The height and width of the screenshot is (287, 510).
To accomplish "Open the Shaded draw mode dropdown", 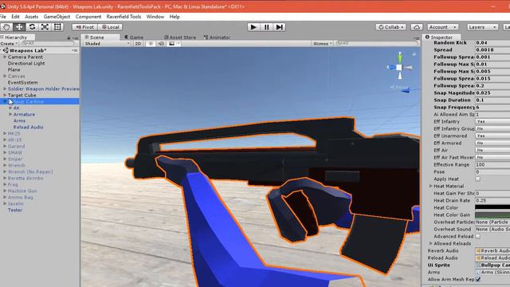I will (x=106, y=44).
